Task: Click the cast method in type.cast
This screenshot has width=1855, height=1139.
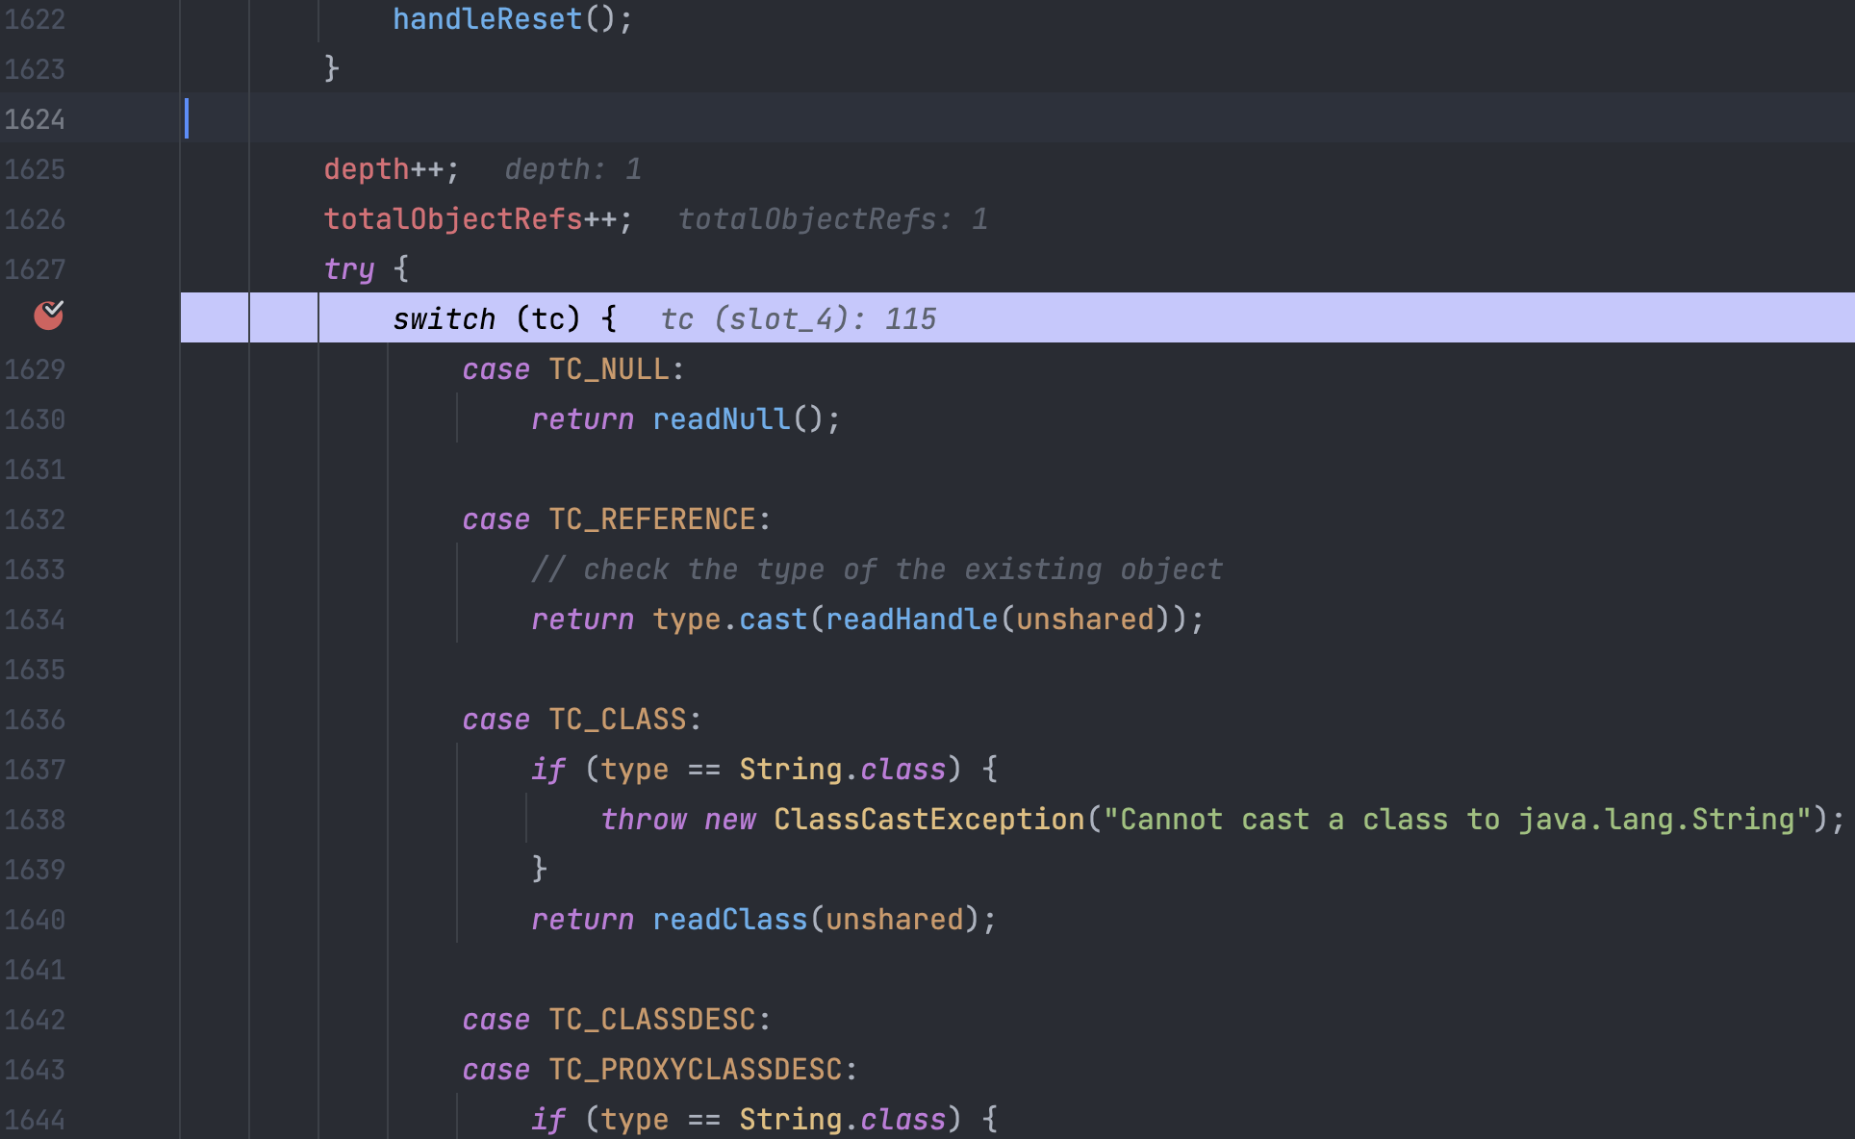Action: tap(773, 620)
